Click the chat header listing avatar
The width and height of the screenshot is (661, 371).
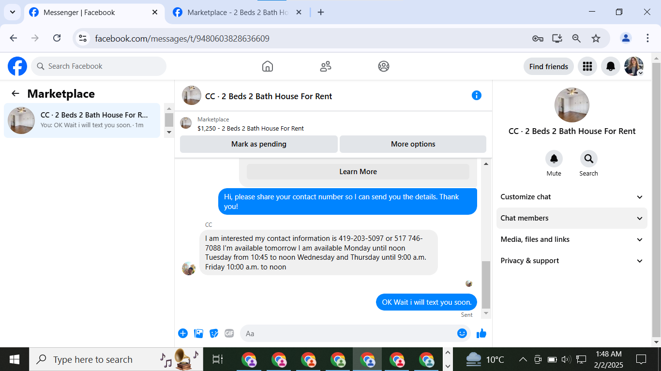[x=192, y=95]
